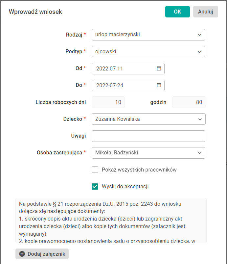The width and height of the screenshot is (227, 264).
Task: Open the Rodzaj dropdown
Action: (x=148, y=35)
